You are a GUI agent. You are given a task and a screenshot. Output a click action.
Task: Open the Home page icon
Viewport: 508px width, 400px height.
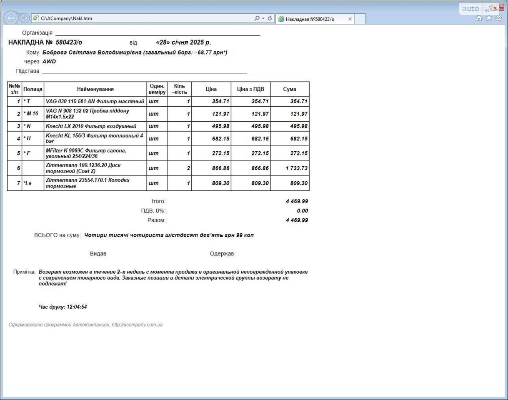click(479, 18)
